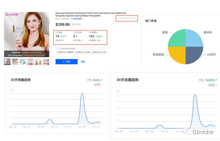220x141 pixels.
Task: Open the main product photo
Action: [x=27, y=34]
